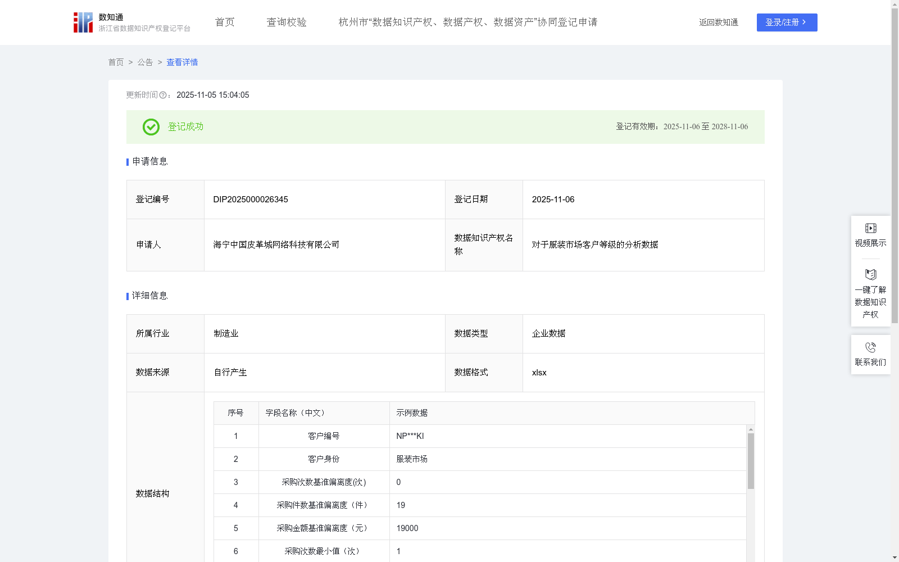This screenshot has height=562, width=899.
Task: Open the 杭州市协同登记申请 menu item
Action: [467, 22]
